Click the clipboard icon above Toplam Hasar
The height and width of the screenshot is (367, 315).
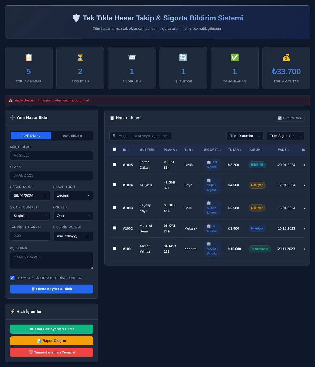pyautogui.click(x=29, y=58)
